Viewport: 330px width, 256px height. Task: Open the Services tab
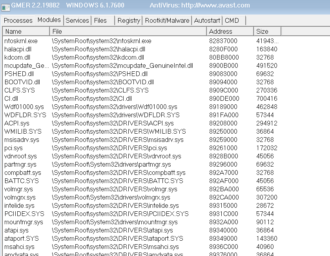tap(77, 20)
